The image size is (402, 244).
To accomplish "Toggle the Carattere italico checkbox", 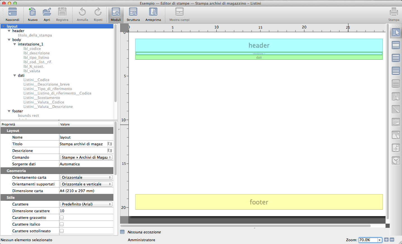I will click(x=62, y=224).
